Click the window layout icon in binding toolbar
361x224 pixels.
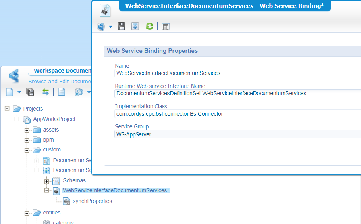point(166,27)
